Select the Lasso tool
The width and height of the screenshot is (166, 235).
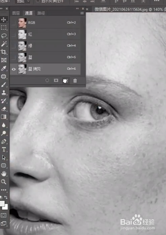(x=4, y=36)
